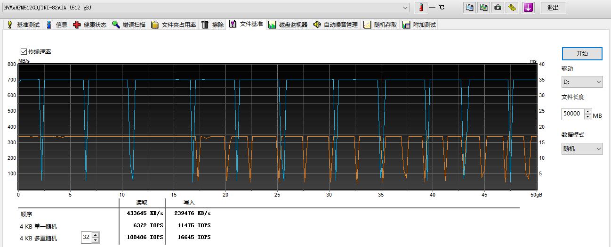Click the 文件长度 50000 input field
This screenshot has width=611, height=247.
pyautogui.click(x=573, y=115)
